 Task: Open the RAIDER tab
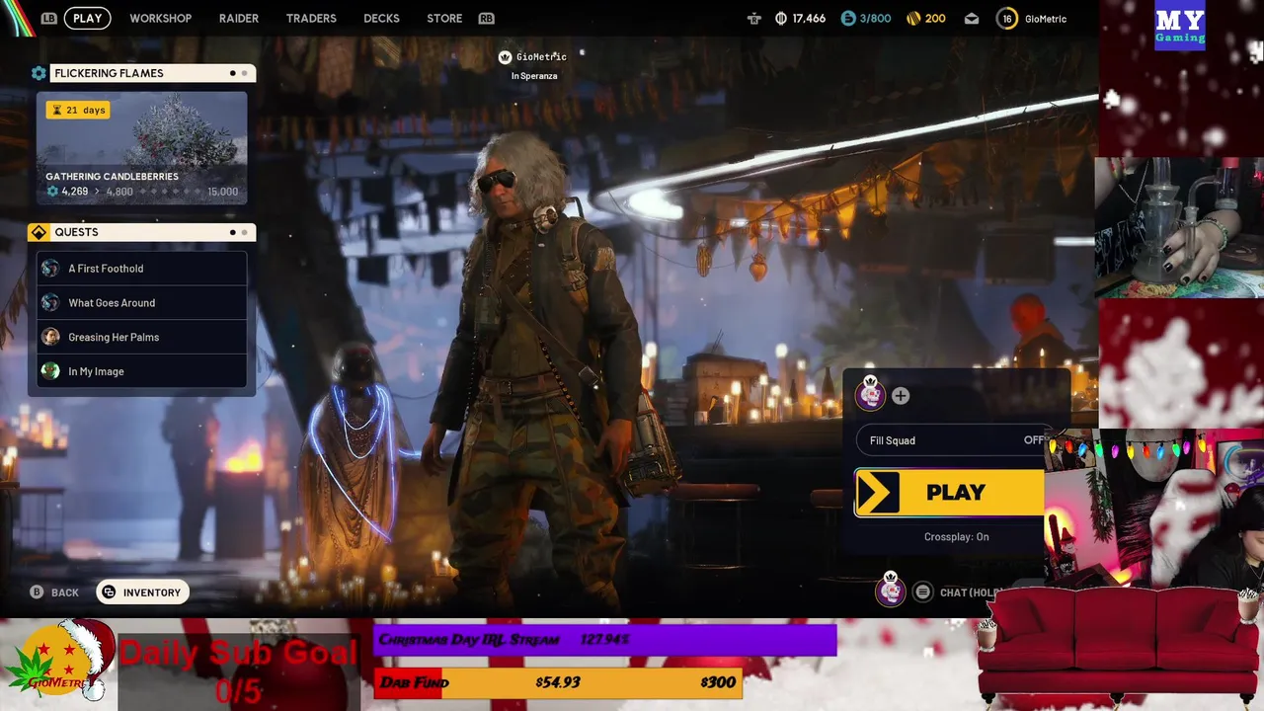pos(239,19)
